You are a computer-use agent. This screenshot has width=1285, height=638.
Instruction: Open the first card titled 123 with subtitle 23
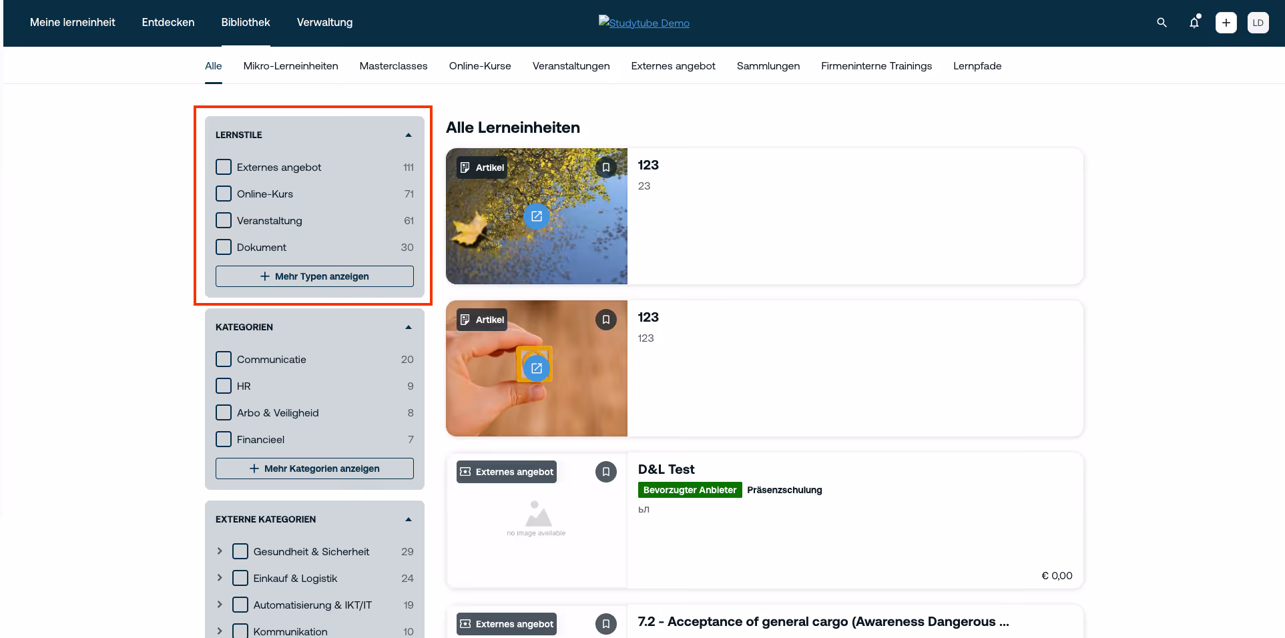coord(648,165)
